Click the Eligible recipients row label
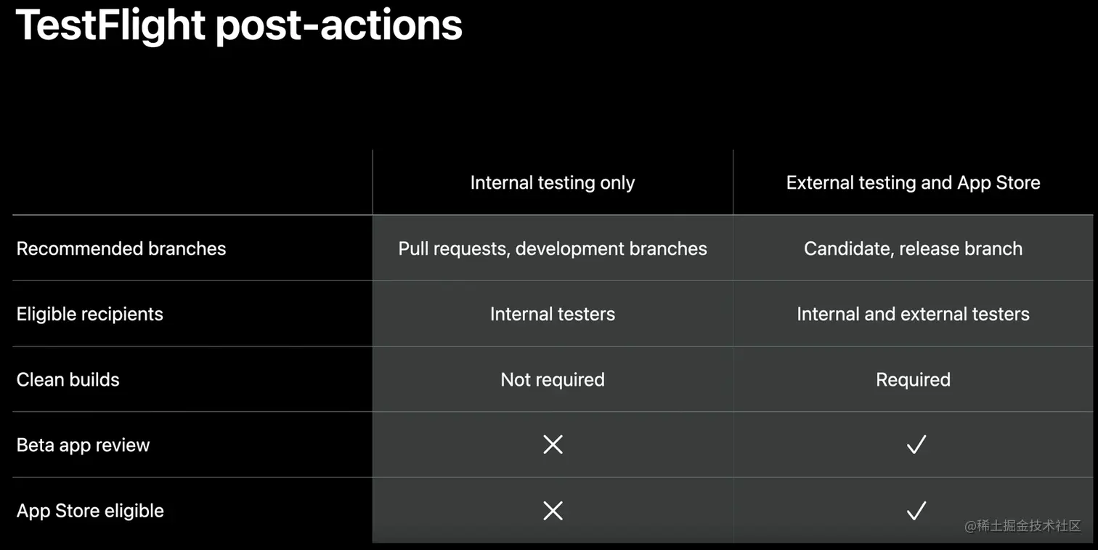This screenshot has width=1098, height=550. tap(90, 314)
